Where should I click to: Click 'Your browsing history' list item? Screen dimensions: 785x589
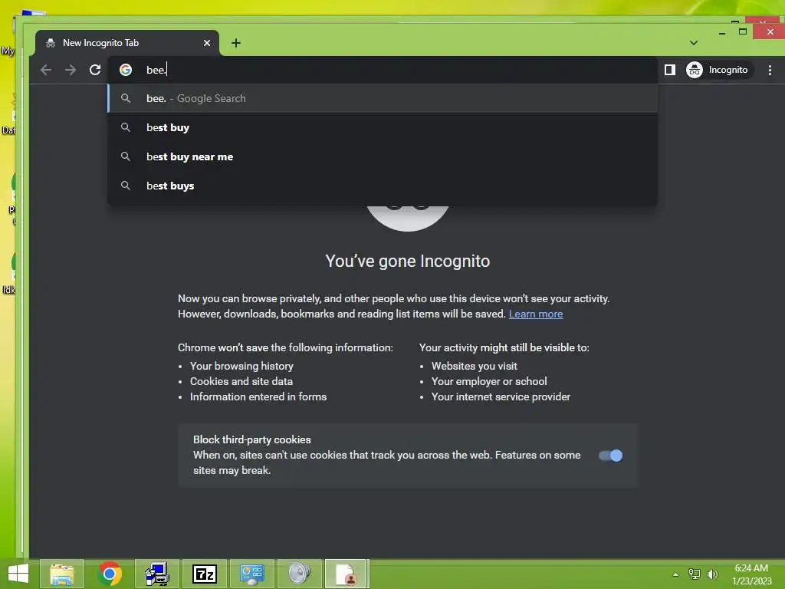click(241, 366)
